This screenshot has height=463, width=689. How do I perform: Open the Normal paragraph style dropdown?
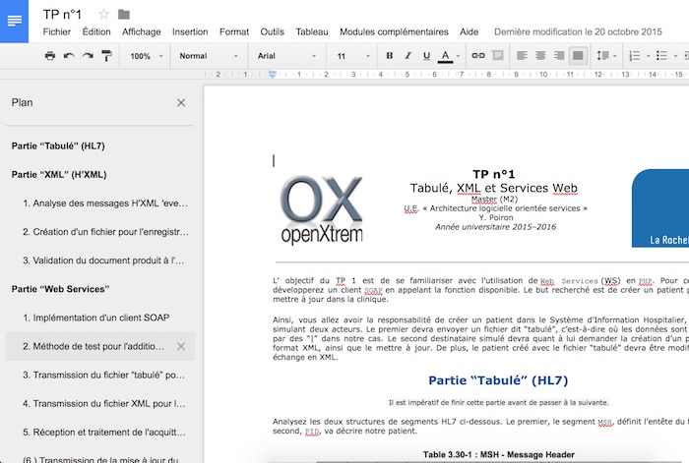coord(209,56)
